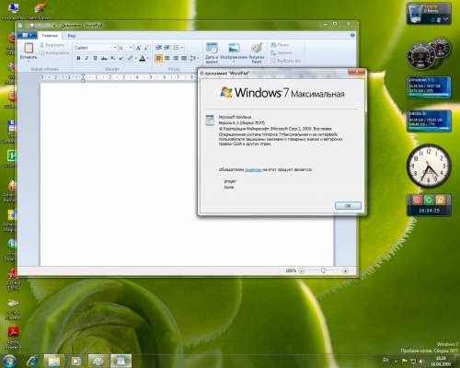Screen dimensions: 460x368
Task: Click the Paste (Вставить) clipboard icon
Action: point(29,49)
